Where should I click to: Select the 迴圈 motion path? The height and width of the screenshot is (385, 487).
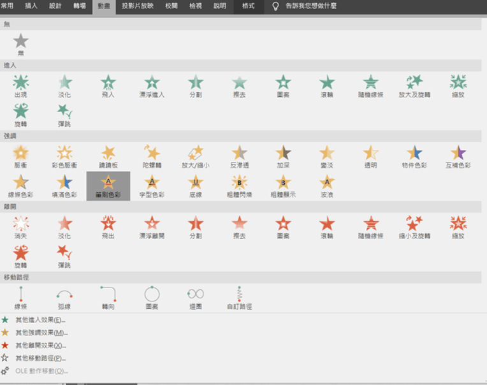(196, 298)
